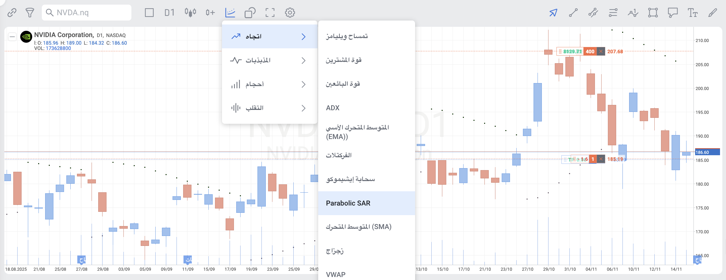The width and height of the screenshot is (726, 280).
Task: Click the duplicate chart icon
Action: pyautogui.click(x=250, y=13)
